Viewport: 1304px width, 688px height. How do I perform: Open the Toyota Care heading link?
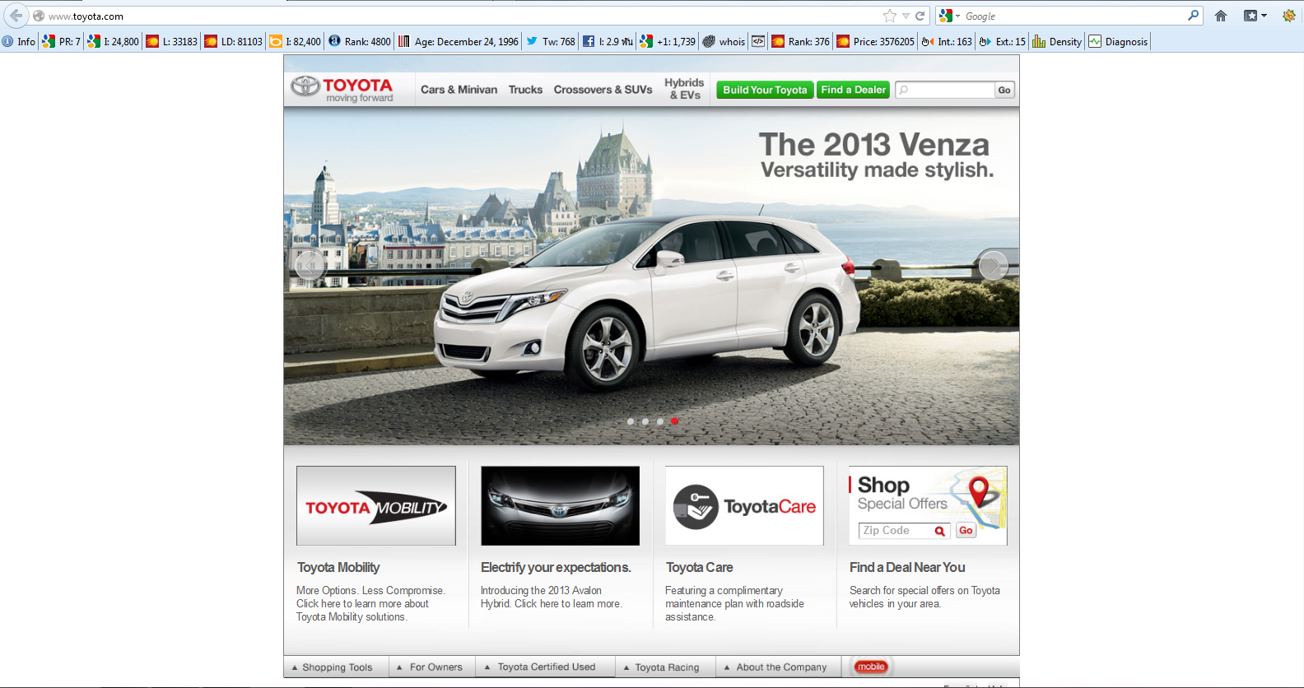(x=699, y=567)
